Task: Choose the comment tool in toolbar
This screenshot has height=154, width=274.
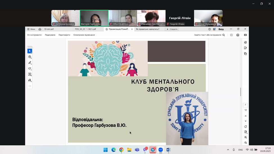Action: (30, 57)
